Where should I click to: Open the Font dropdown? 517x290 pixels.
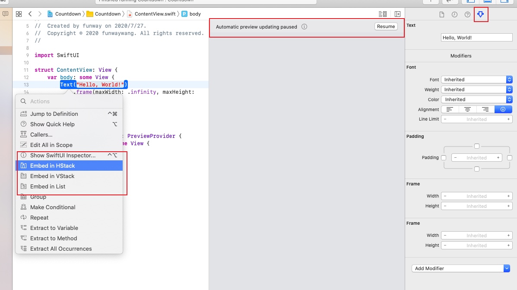(476, 80)
